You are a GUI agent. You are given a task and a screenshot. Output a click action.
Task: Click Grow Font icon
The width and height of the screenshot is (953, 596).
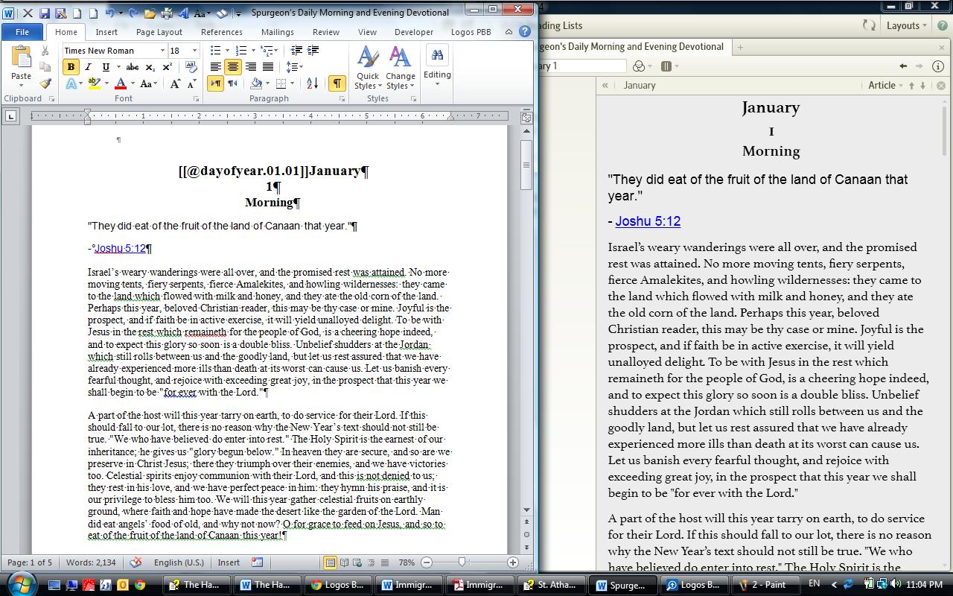click(174, 84)
